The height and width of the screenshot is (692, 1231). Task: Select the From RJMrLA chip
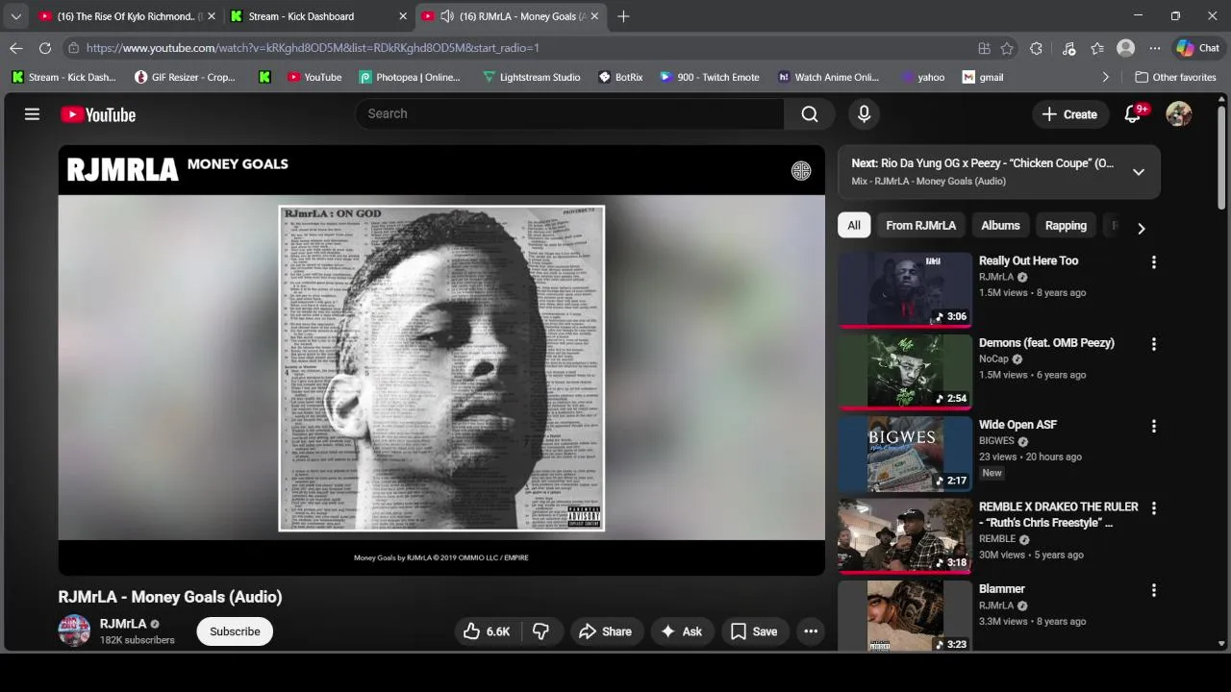[921, 225]
